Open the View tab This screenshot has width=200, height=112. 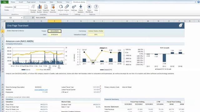click(67, 2)
